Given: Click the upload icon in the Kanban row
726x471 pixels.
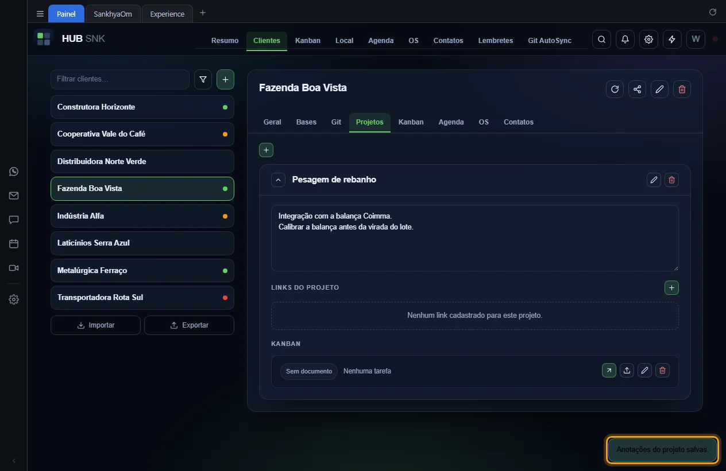Looking at the screenshot, I should click(627, 371).
